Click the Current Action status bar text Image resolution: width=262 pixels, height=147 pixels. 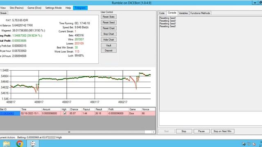pos(31,138)
